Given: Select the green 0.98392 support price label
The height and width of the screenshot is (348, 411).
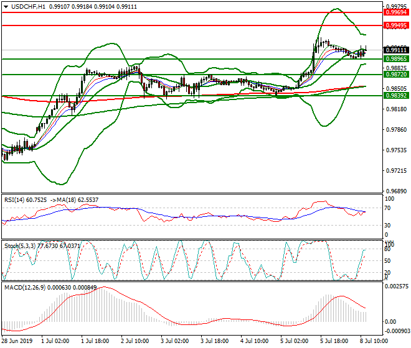Looking at the screenshot, I should 396,96.
